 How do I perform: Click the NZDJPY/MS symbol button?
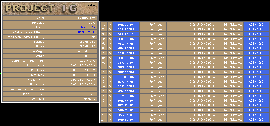(126, 105)
